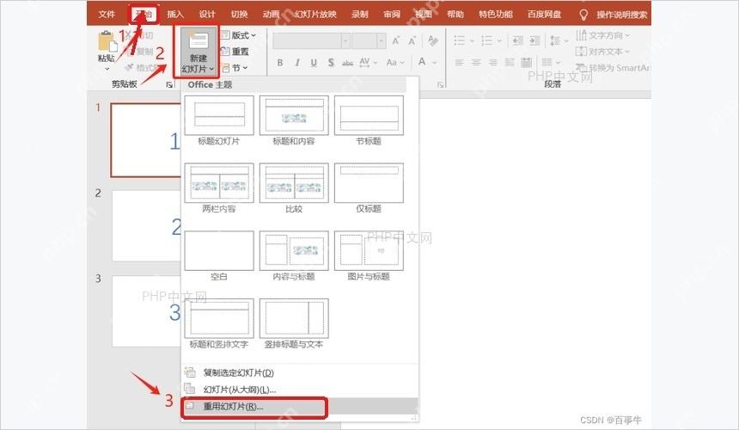Open the 文件 ribbon tab

[107, 14]
